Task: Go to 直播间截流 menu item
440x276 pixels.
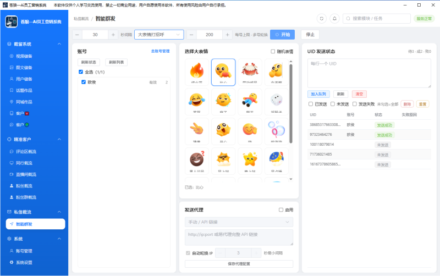Action: 26,174
